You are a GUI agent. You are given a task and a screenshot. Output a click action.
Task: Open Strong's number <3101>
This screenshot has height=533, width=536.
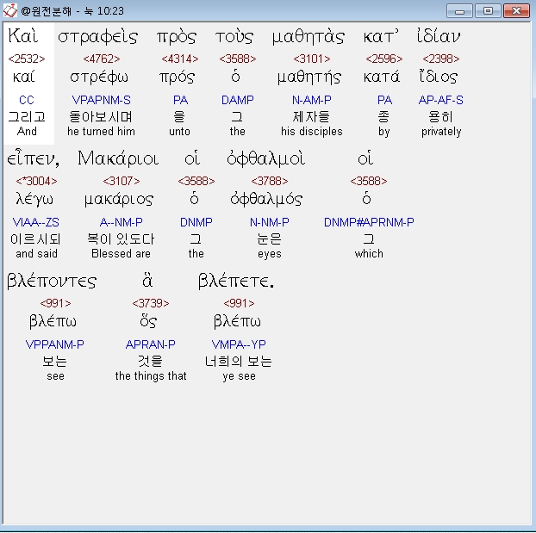pyautogui.click(x=312, y=59)
